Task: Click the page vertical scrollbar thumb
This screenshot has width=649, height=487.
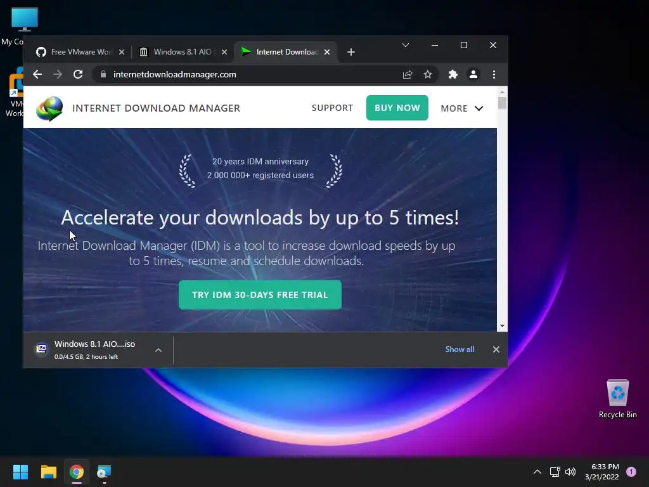Action: click(x=502, y=103)
